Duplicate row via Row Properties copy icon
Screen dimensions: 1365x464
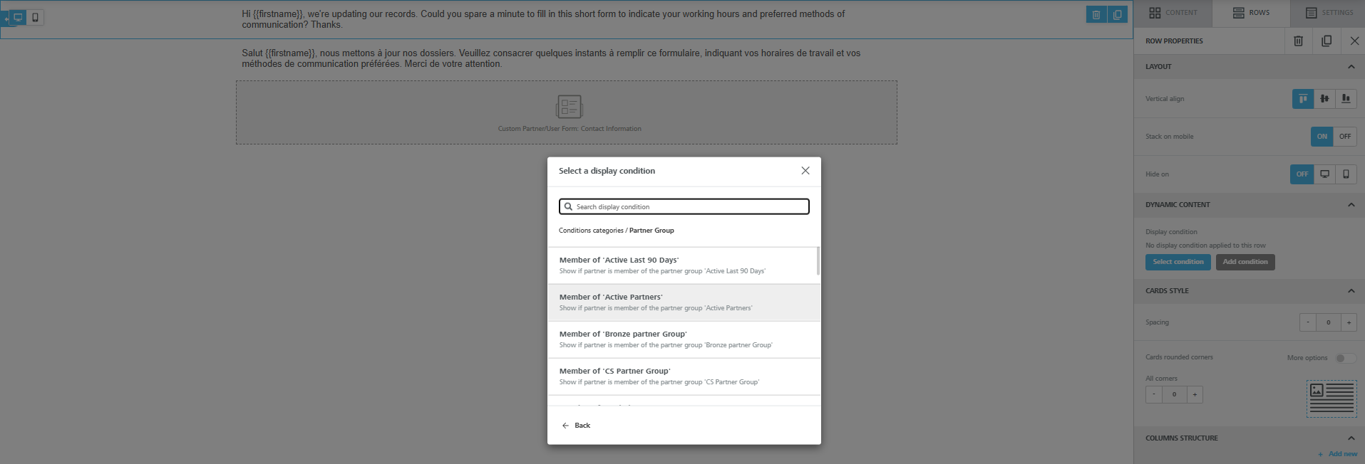[x=1326, y=41]
